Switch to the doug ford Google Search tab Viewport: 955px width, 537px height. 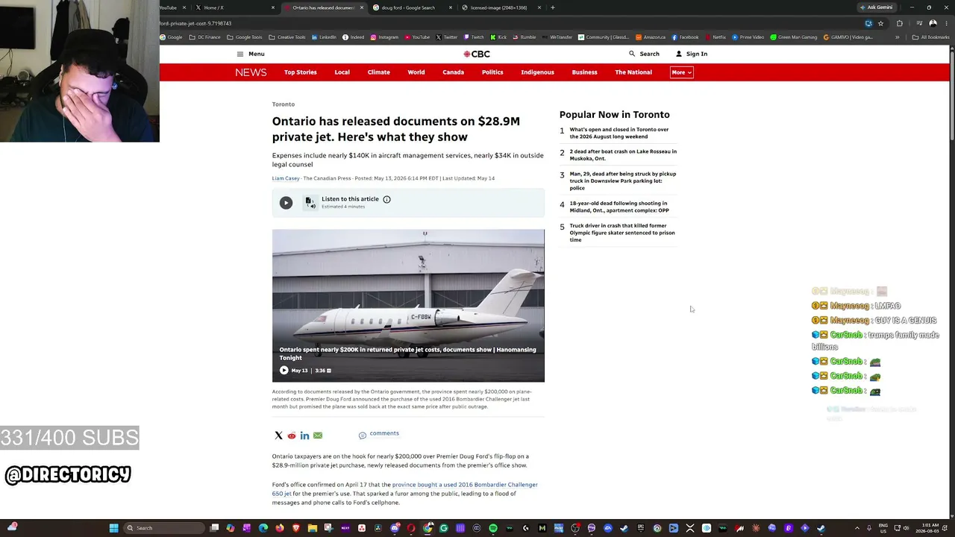[409, 7]
